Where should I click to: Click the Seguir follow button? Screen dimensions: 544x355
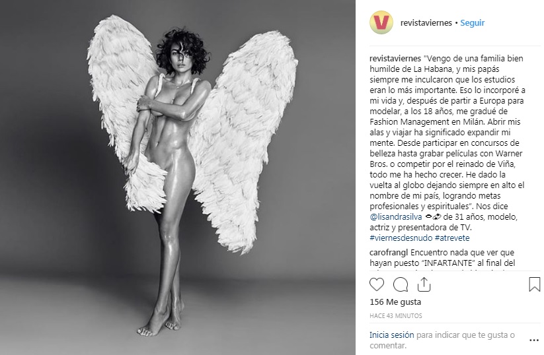pyautogui.click(x=472, y=23)
